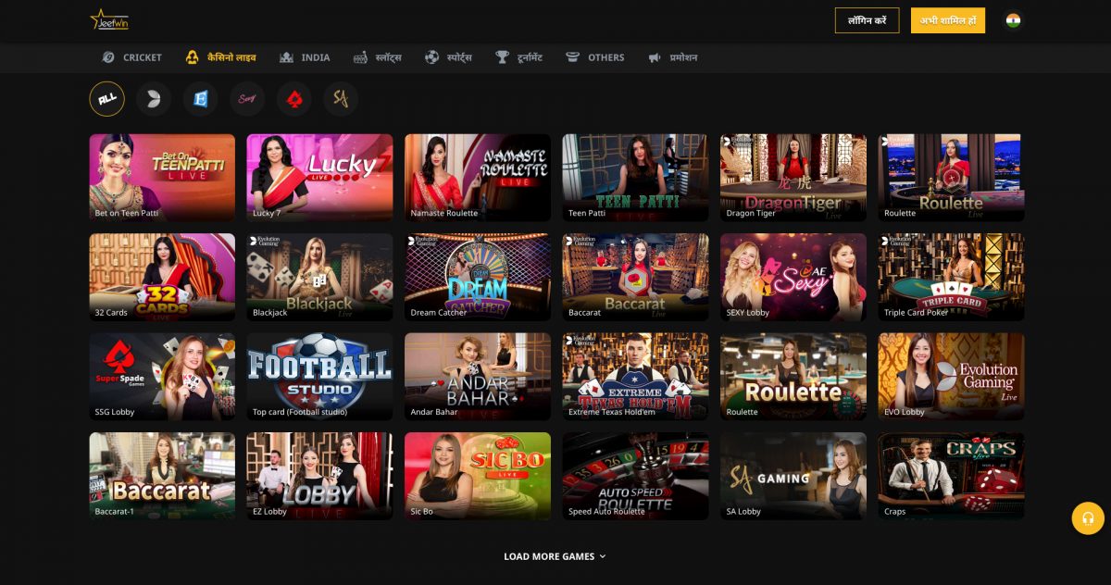The height and width of the screenshot is (585, 1111).
Task: Click the अभी शामिल हों join button
Action: [948, 20]
